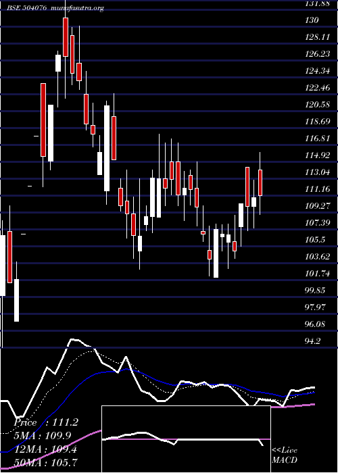The image size is (338, 473).
Task: Click the 109.27 price axis label
Action: coord(316,206)
